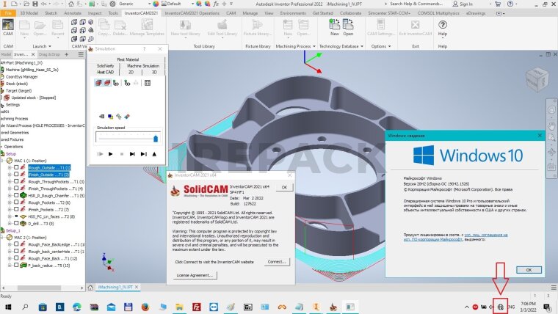This screenshot has height=314, width=558.
Task: Click the Home icon beside document tab
Action: [90, 288]
